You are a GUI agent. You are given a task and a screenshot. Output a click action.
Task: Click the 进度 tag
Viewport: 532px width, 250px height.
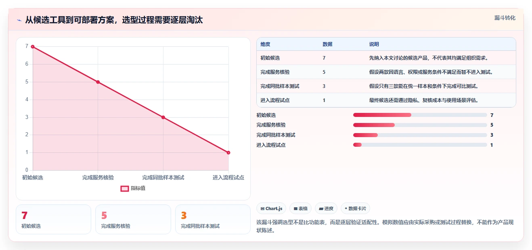coord(326,208)
